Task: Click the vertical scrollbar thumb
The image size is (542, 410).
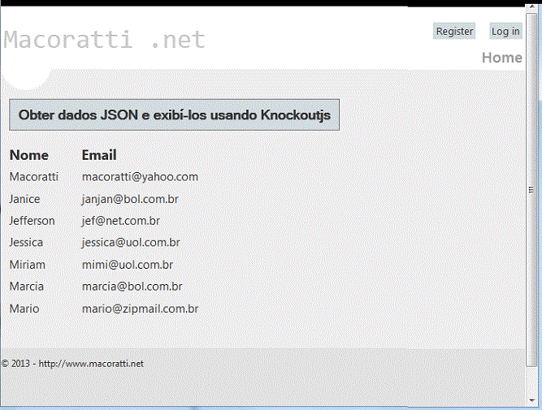Action: tap(532, 188)
